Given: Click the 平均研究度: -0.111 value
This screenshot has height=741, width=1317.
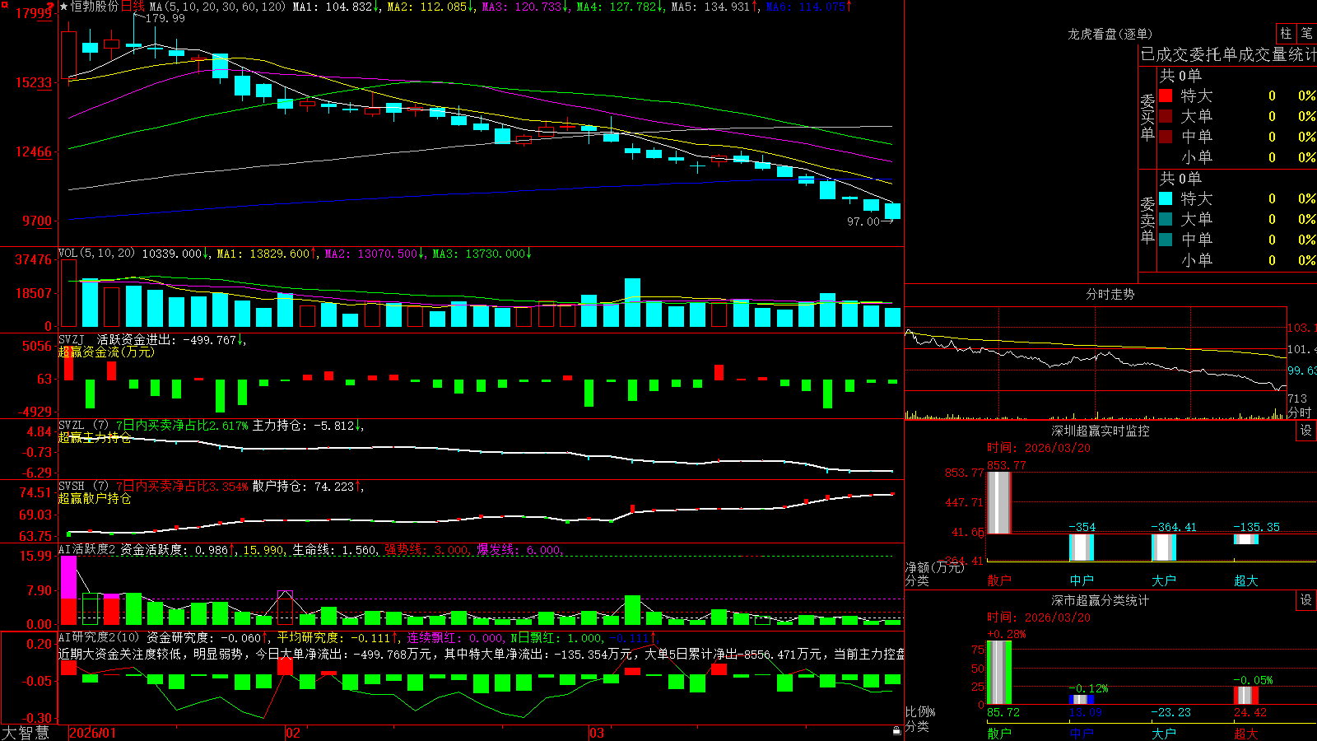Looking at the screenshot, I should tap(337, 638).
